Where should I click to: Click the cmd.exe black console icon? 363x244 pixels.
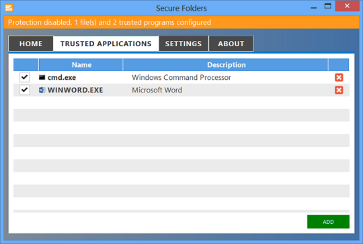(42, 77)
